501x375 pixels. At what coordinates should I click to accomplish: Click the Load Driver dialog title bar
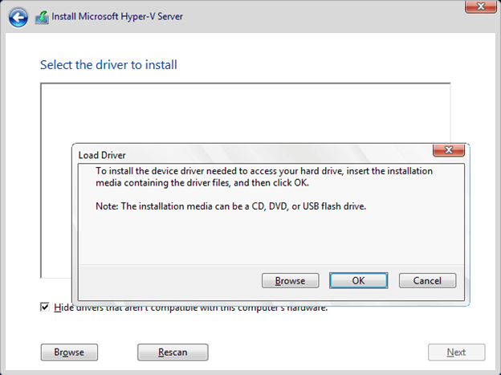tap(241, 154)
